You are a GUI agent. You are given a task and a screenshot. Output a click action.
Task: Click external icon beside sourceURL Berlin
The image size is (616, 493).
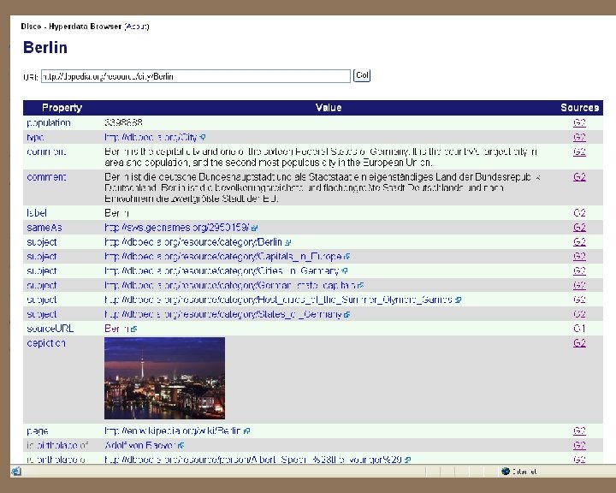coord(134,329)
